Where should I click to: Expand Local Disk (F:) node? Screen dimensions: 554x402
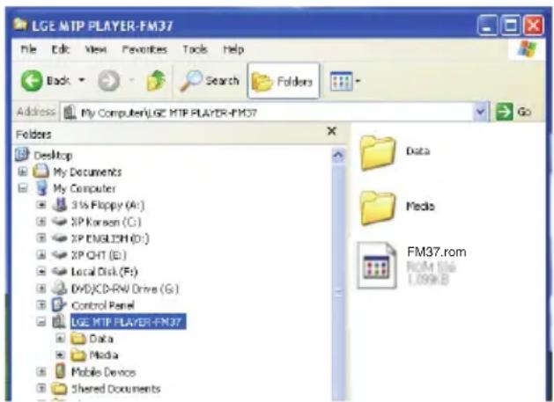(x=41, y=272)
